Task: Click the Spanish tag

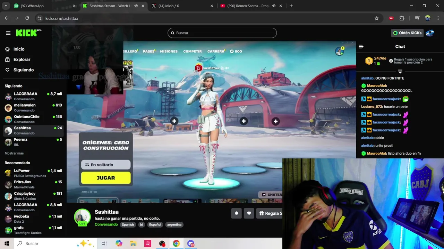Action: [128, 224]
